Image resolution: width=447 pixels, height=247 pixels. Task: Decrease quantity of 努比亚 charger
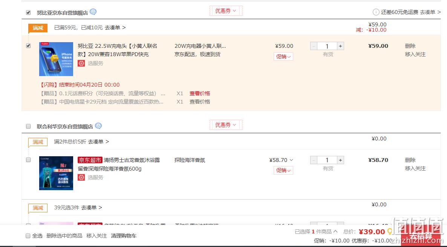(314, 46)
